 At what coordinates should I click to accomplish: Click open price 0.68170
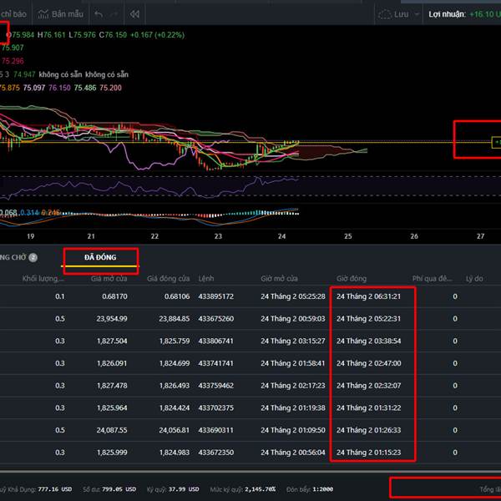[x=114, y=296]
